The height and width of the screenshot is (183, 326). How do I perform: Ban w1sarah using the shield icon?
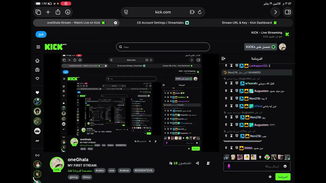point(237,83)
